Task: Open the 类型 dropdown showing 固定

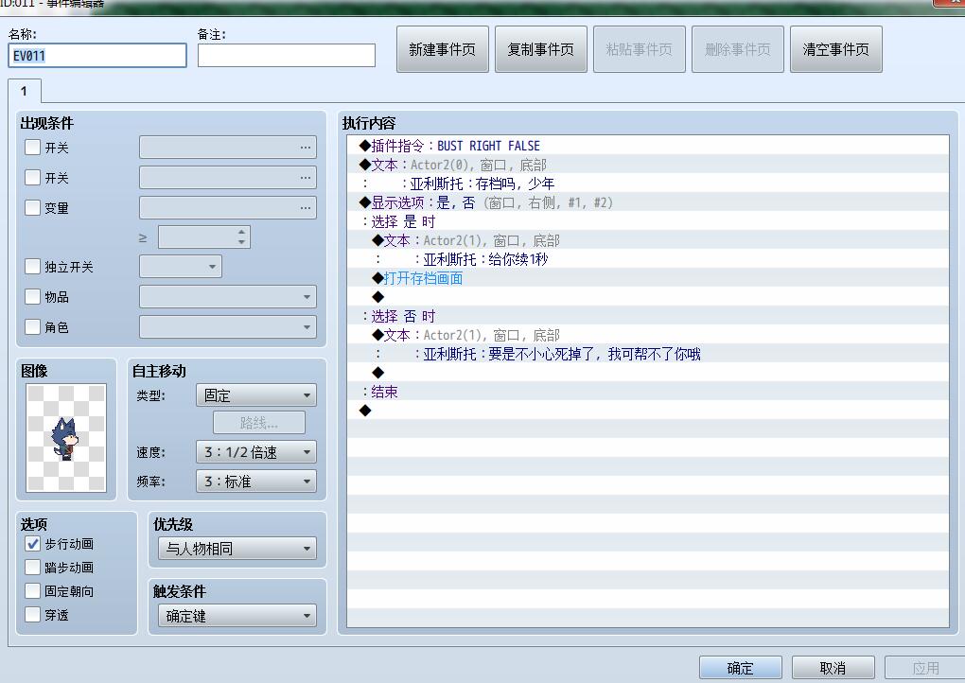Action: 256,395
